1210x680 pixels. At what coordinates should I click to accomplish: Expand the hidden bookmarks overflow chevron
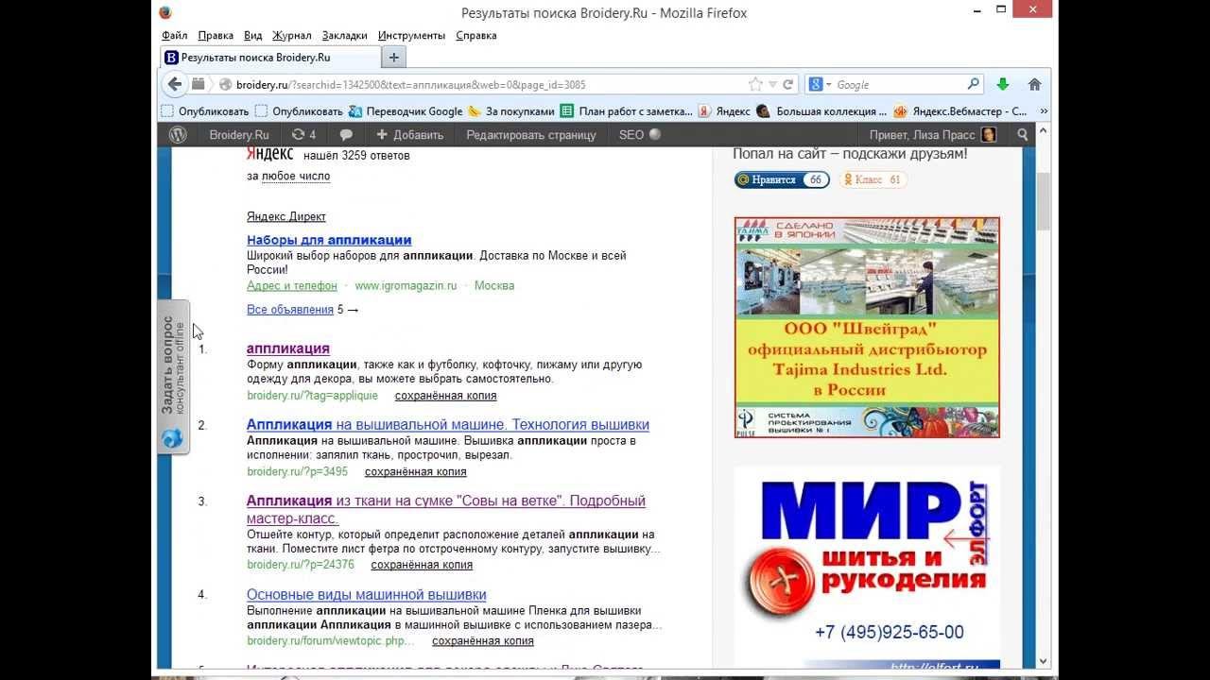pyautogui.click(x=1044, y=110)
